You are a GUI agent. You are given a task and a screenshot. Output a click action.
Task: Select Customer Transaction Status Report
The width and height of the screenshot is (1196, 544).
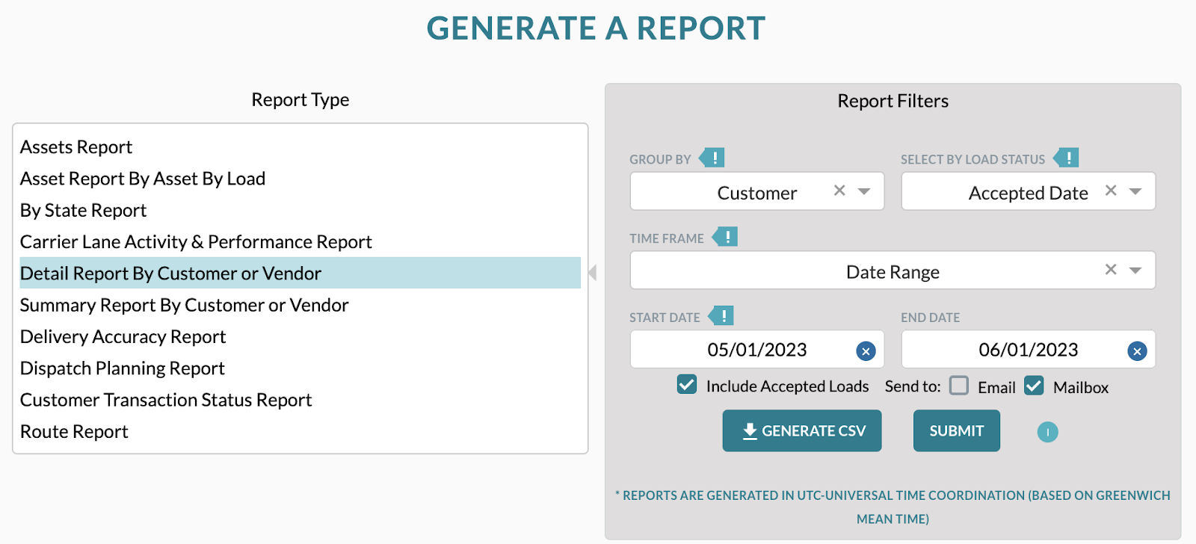pyautogui.click(x=300, y=400)
